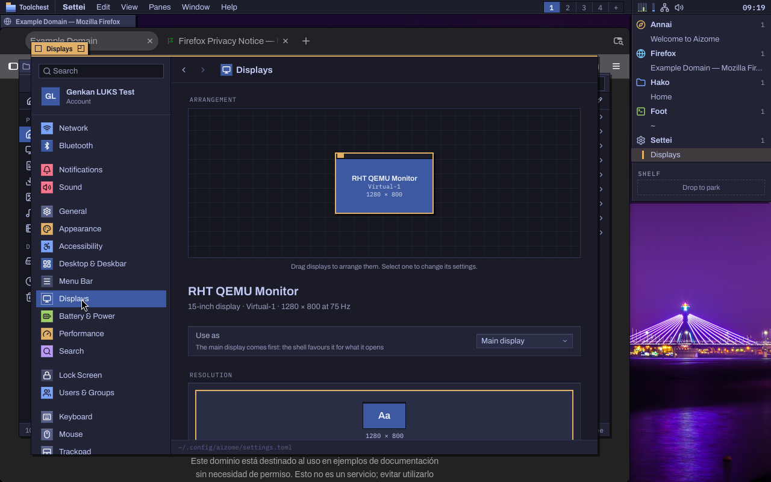Open Users & Groups icon
The image size is (771, 482).
pyautogui.click(x=47, y=393)
